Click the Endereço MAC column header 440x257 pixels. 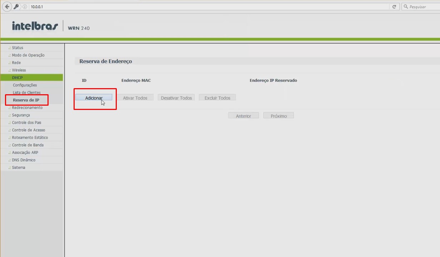[x=136, y=80]
